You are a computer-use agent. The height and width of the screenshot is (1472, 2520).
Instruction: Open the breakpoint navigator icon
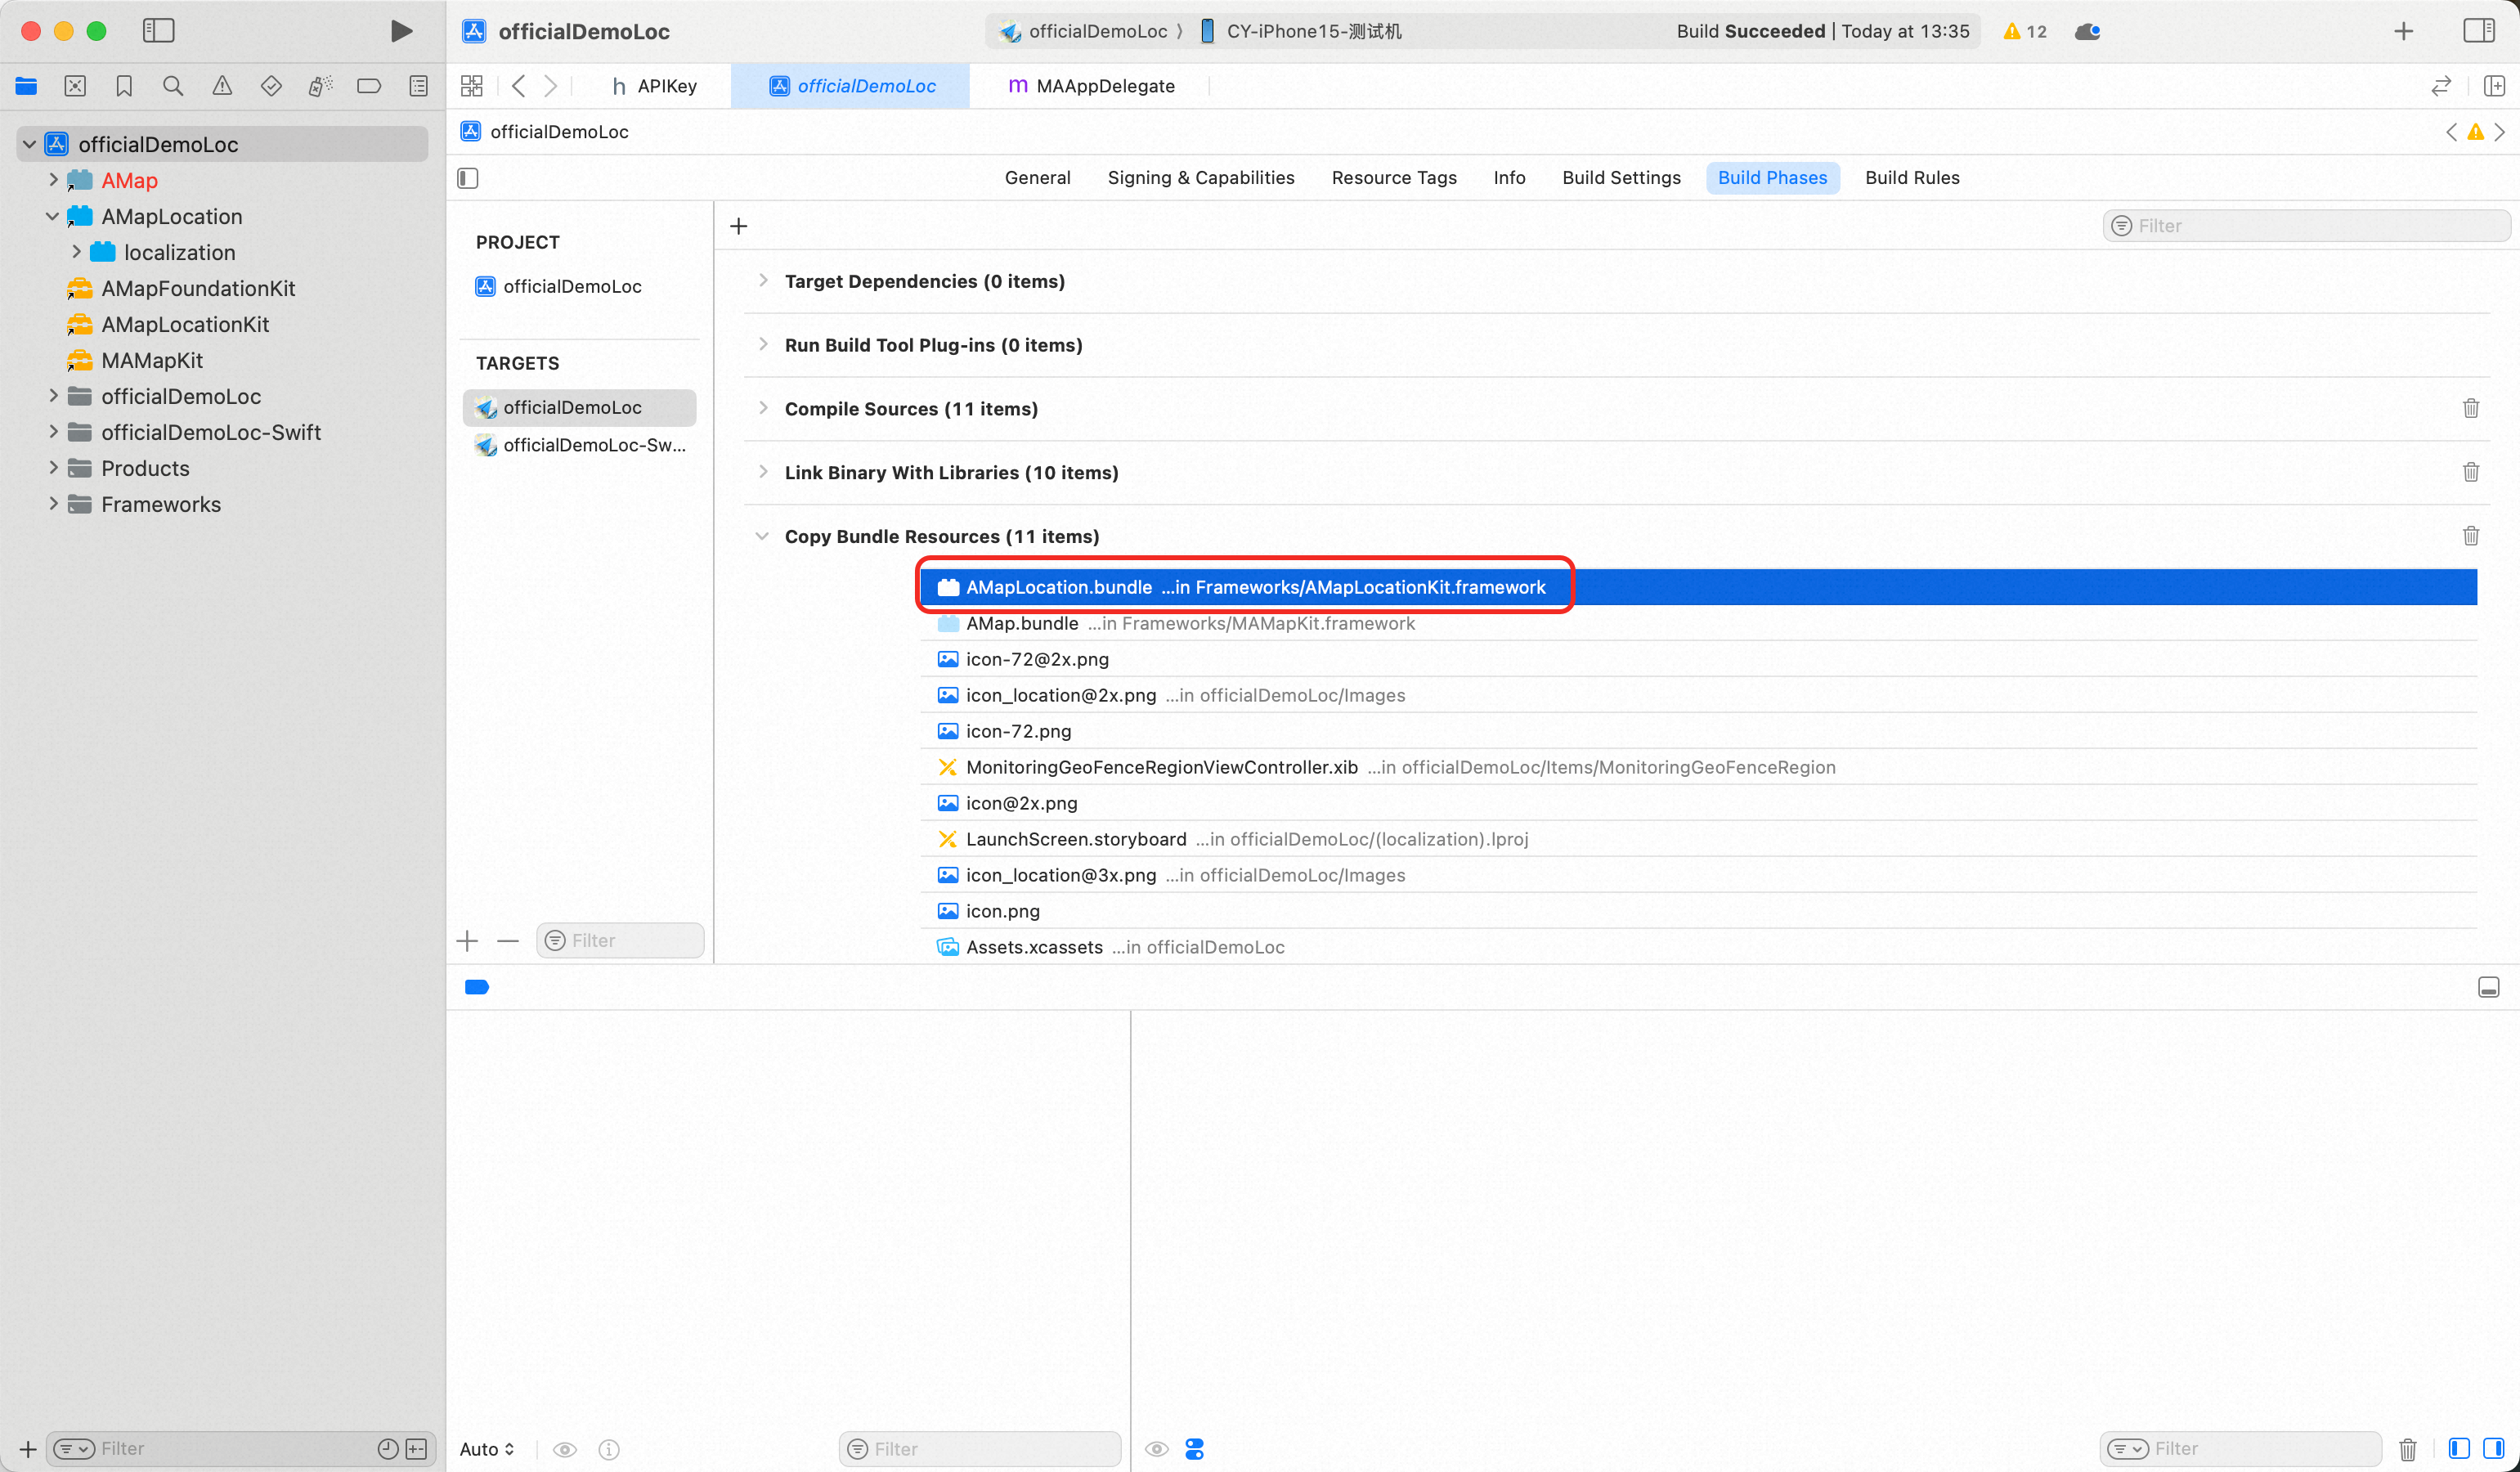click(369, 86)
